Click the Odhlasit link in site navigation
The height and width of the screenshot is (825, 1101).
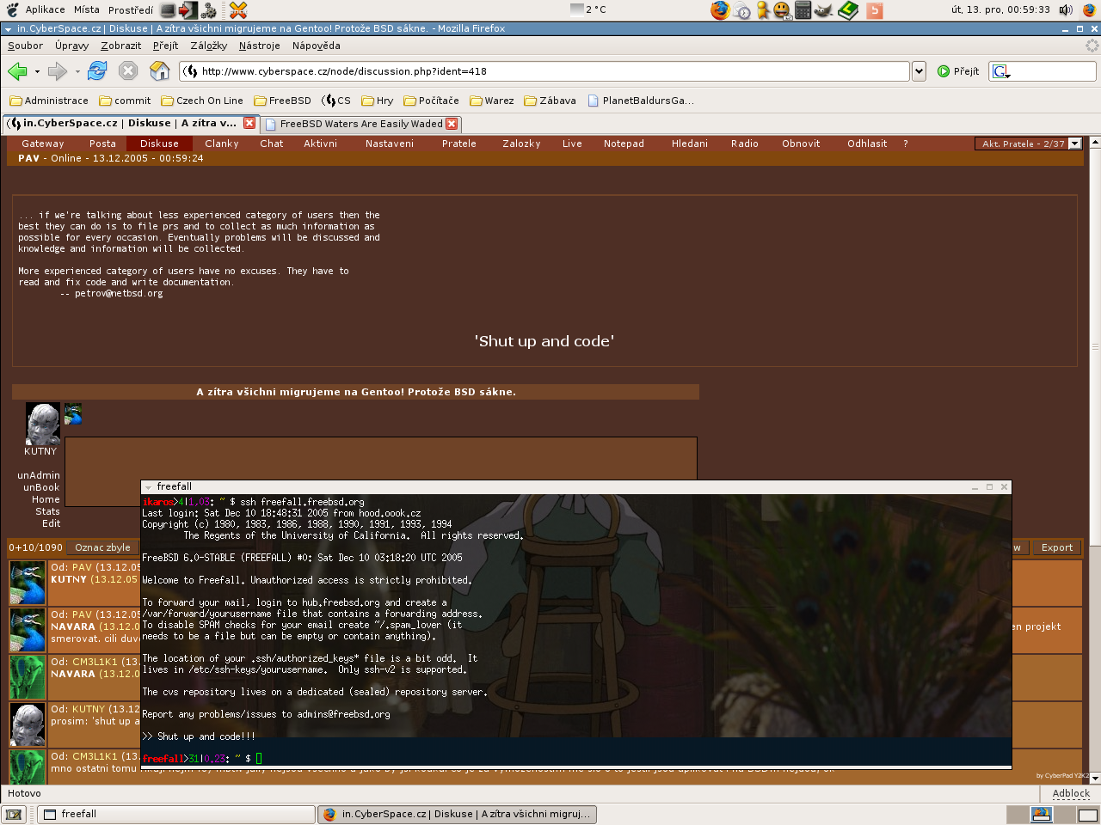pyautogui.click(x=866, y=144)
